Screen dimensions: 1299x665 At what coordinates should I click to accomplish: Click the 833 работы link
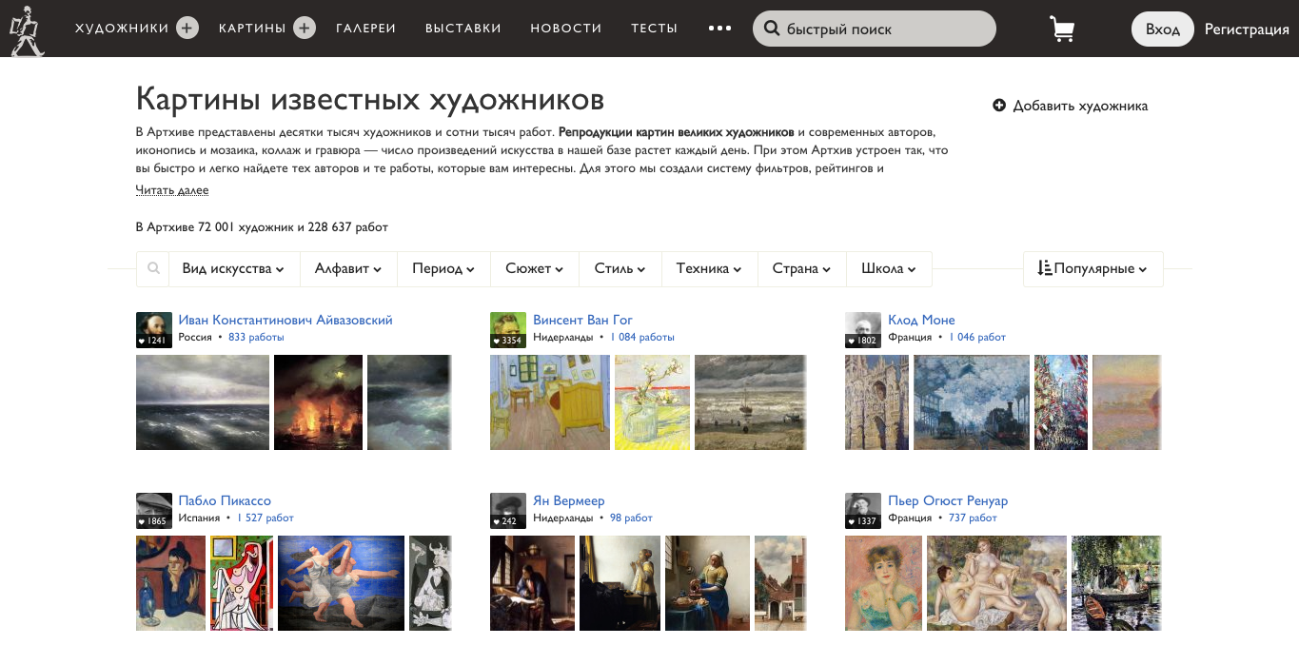coord(256,337)
